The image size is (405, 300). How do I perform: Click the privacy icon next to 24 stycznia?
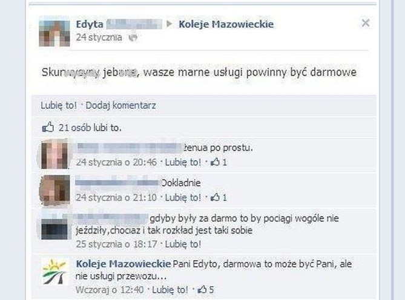coord(133,37)
